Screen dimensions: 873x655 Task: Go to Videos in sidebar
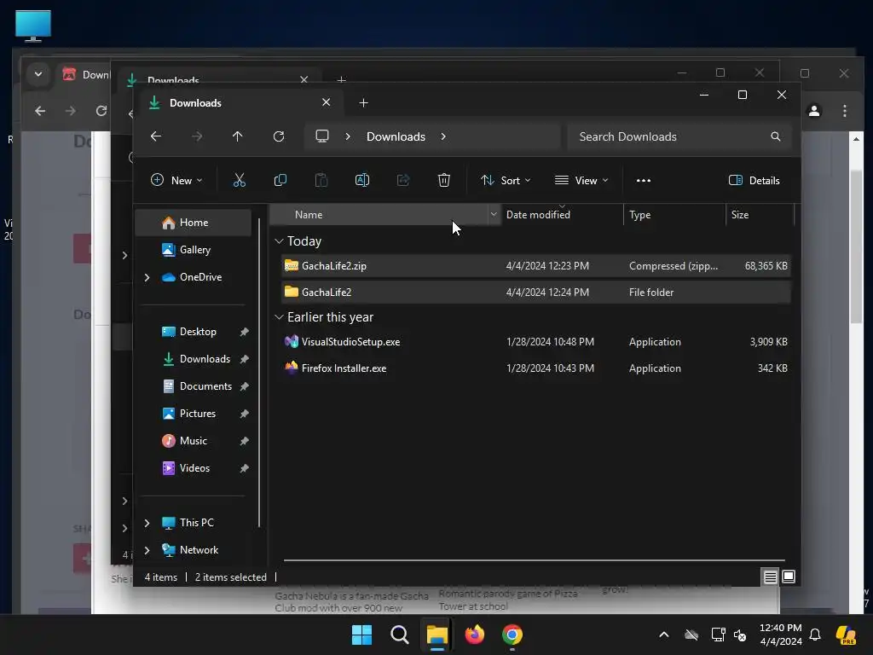point(194,468)
